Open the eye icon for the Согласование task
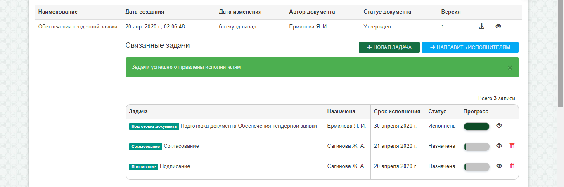This screenshot has width=564, height=187. (x=499, y=146)
